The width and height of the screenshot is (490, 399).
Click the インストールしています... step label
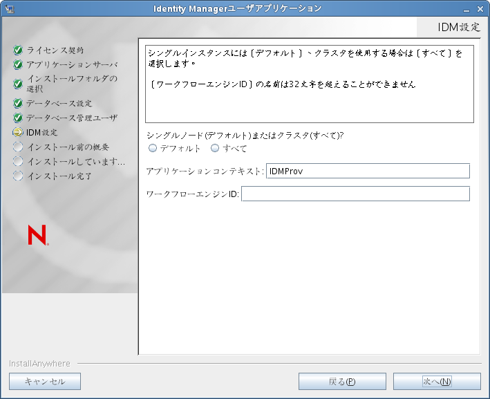pyautogui.click(x=76, y=161)
